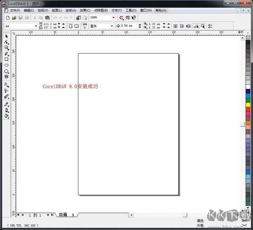253x230 pixels.
Task: Open the Application Launcher icon
Action: pos(121,18)
